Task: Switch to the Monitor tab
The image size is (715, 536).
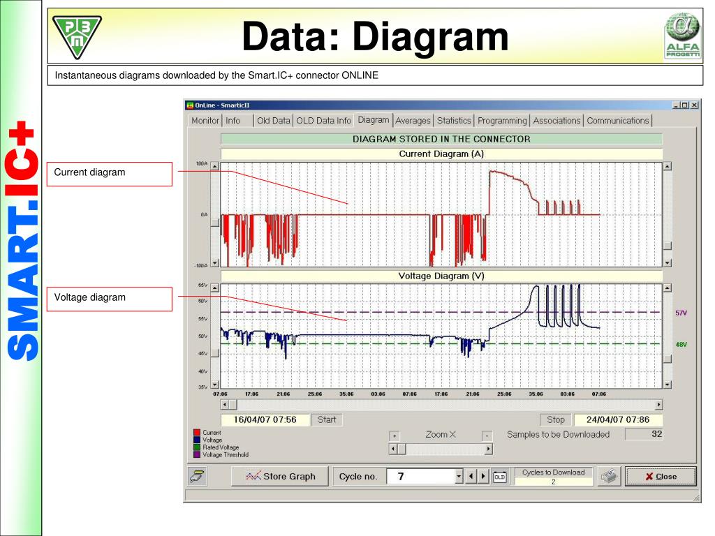Action: pos(205,120)
